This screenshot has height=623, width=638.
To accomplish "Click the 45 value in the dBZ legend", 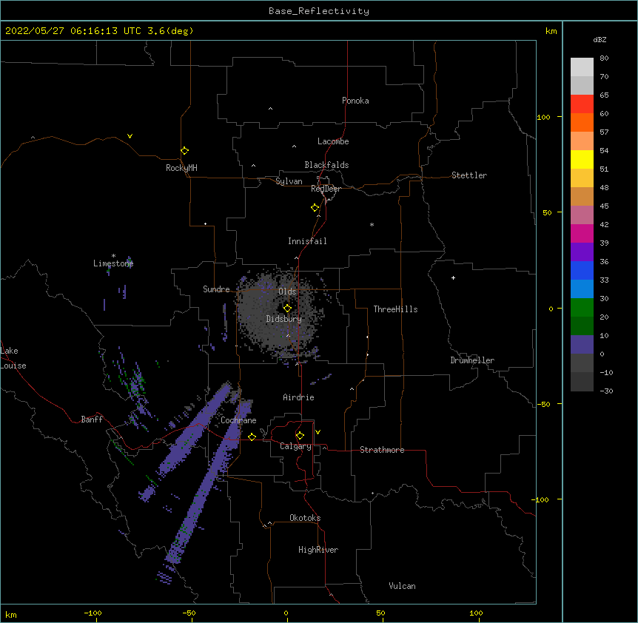I will coord(604,206).
